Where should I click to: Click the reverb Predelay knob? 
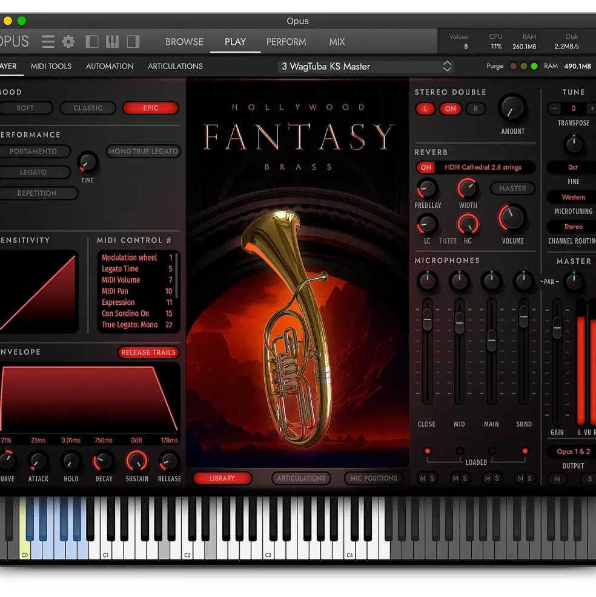pyautogui.click(x=427, y=188)
